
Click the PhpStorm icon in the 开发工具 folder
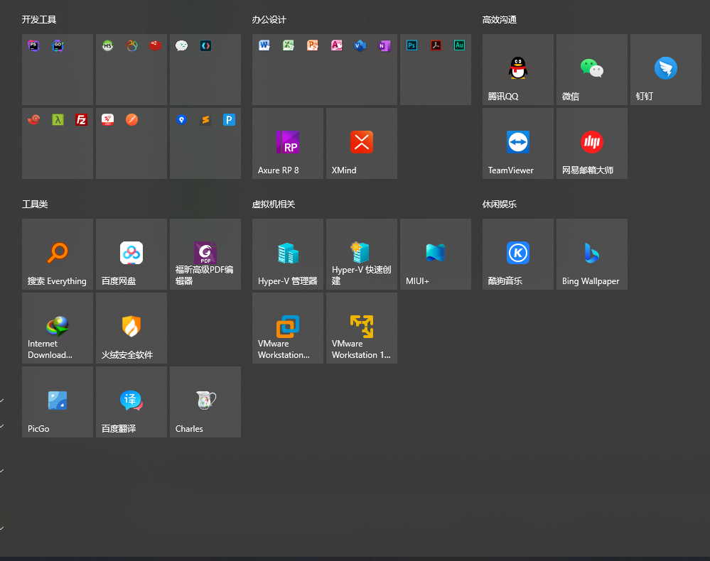click(x=33, y=45)
